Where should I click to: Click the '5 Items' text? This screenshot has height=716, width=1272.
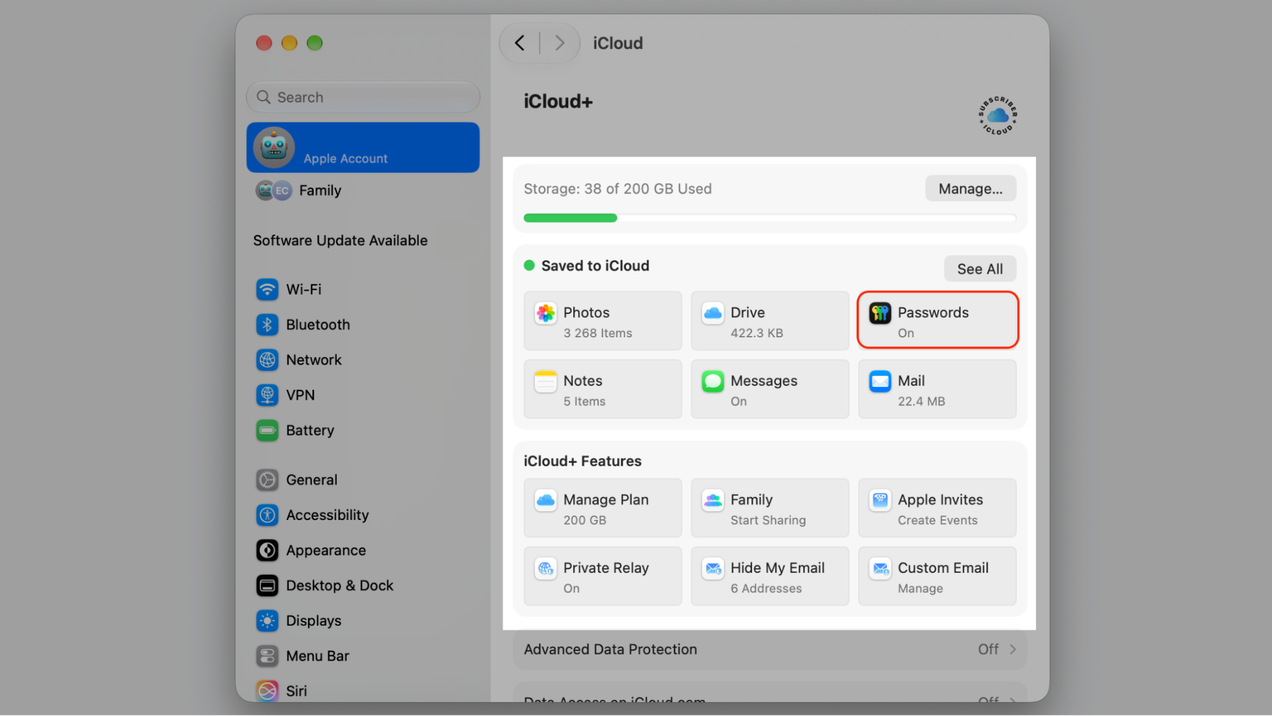[x=584, y=402]
